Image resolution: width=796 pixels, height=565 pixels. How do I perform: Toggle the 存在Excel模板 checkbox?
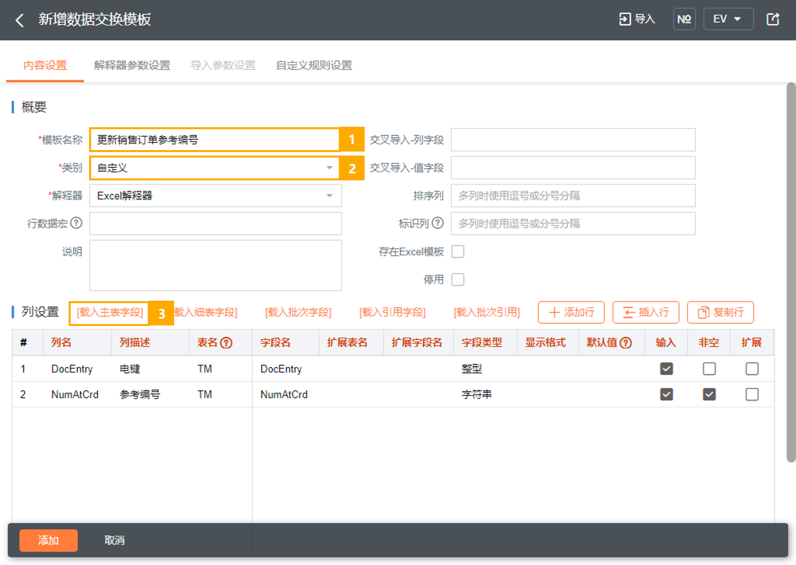click(458, 252)
